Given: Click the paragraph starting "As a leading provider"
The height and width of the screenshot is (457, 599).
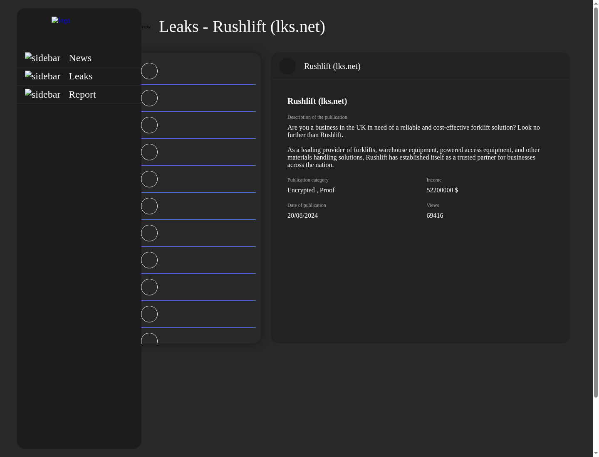Looking at the screenshot, I should 413,157.
